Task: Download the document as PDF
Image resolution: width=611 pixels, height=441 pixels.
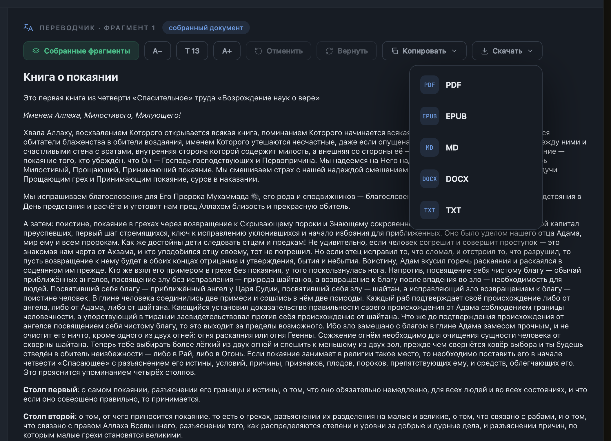Action: coord(476,85)
